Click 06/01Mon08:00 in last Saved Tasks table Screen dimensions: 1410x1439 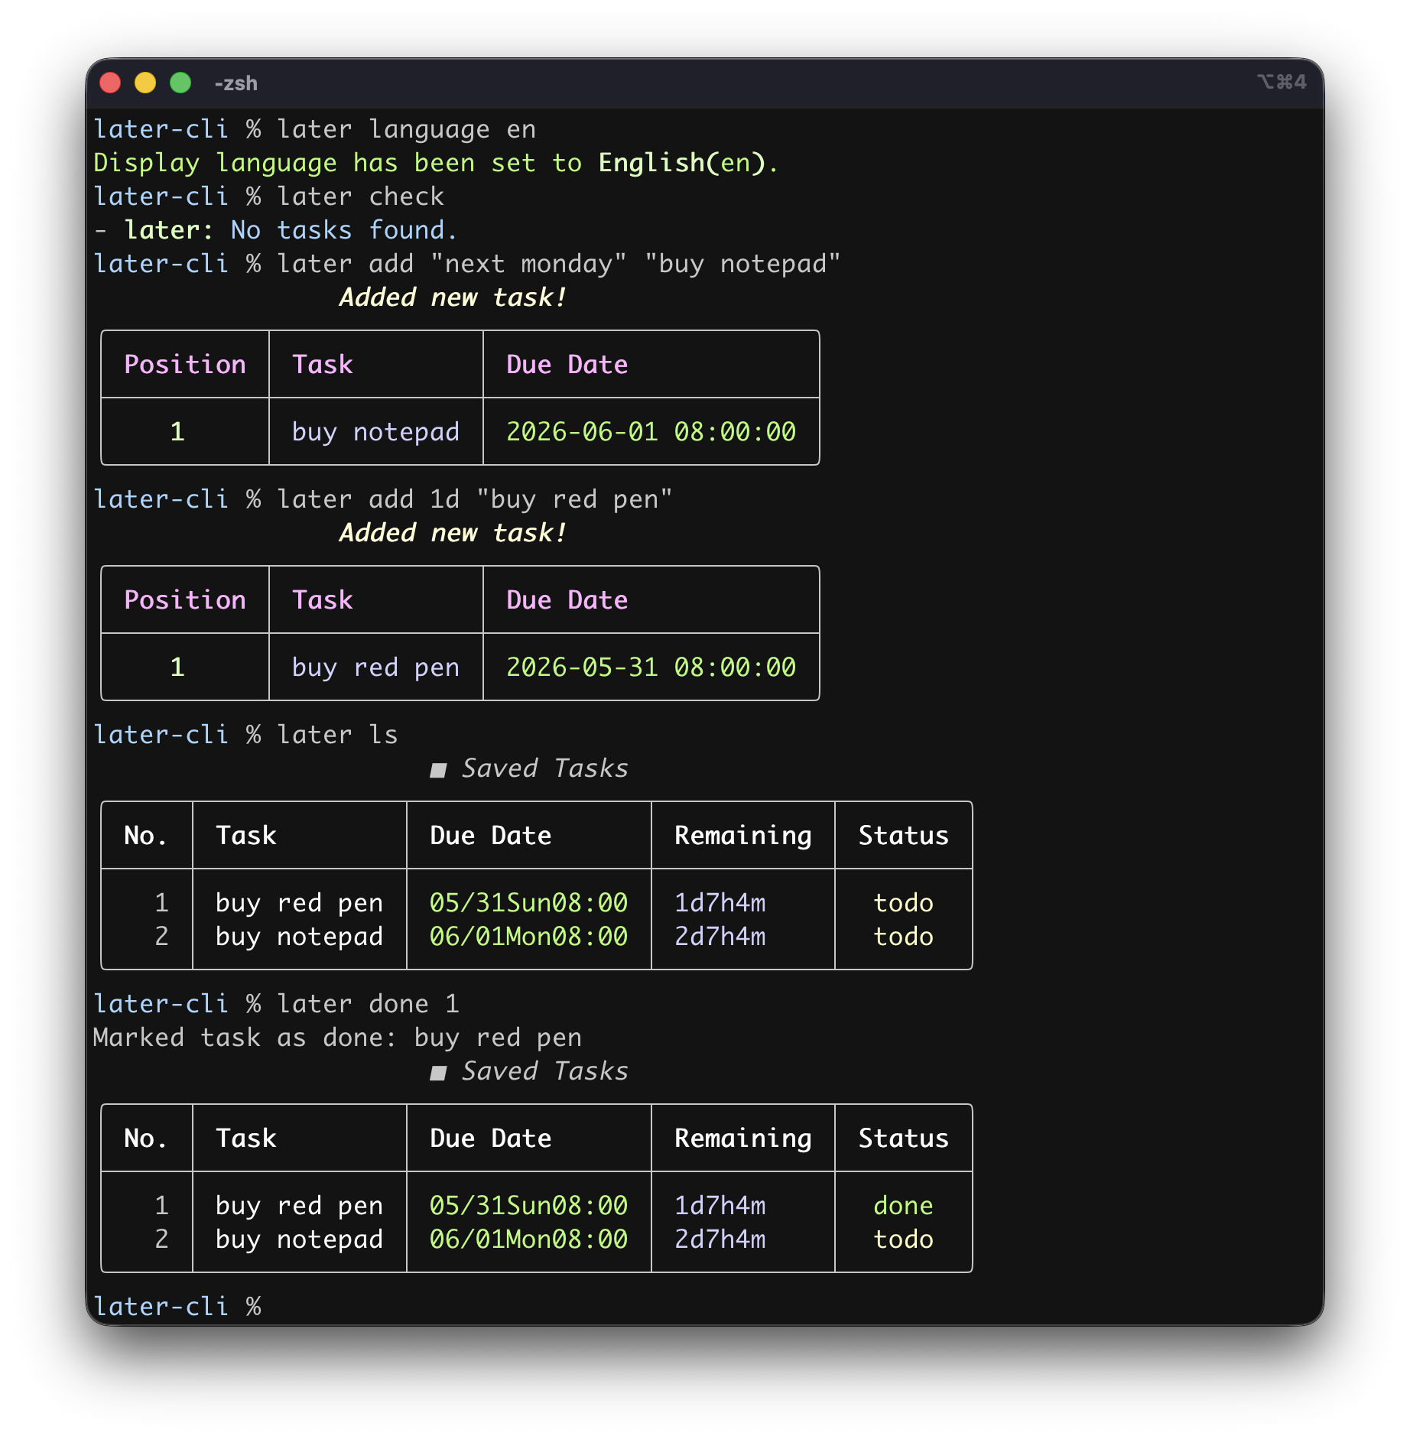[x=528, y=1239]
